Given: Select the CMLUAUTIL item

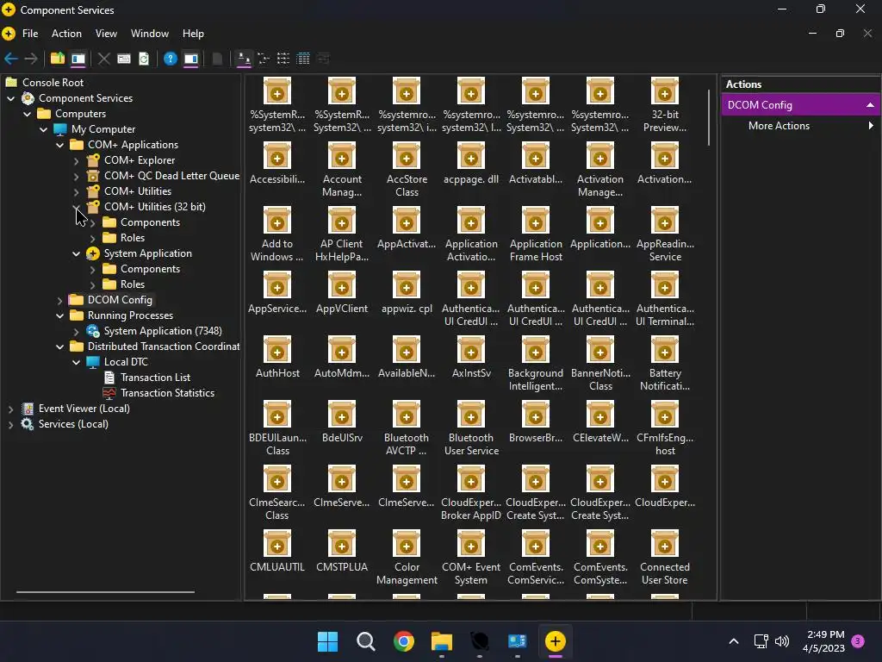Looking at the screenshot, I should (277, 552).
